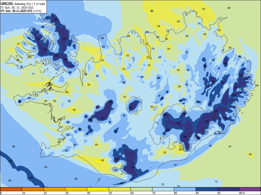Click the value 55 in west Iceland

pyautogui.click(x=74, y=110)
